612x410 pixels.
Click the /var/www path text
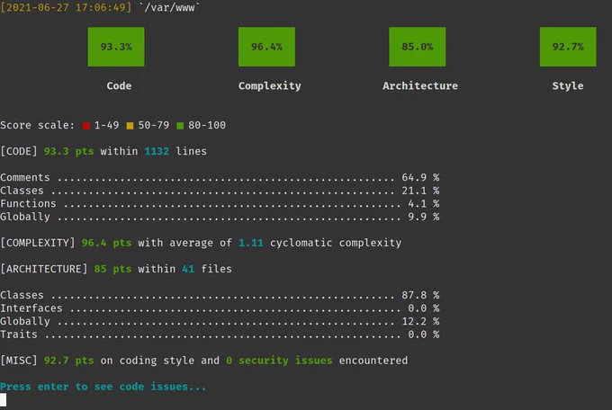point(169,7)
